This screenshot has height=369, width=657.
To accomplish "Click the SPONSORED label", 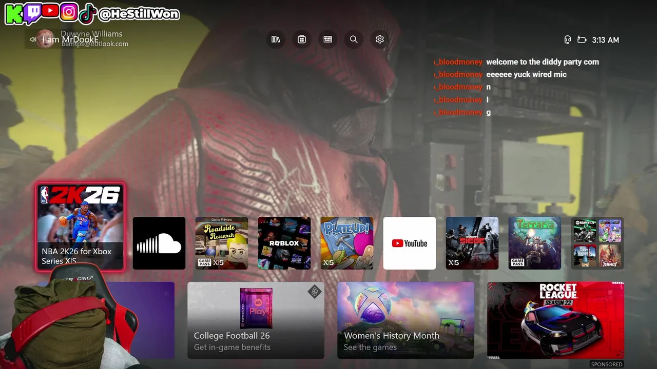I will pyautogui.click(x=606, y=364).
